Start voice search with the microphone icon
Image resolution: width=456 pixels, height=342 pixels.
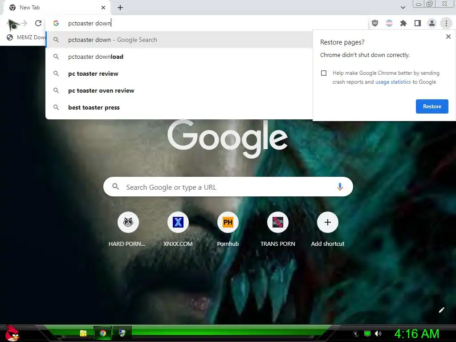point(340,187)
